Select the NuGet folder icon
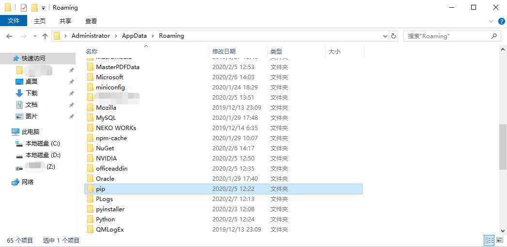The height and width of the screenshot is (247, 507). [x=90, y=148]
